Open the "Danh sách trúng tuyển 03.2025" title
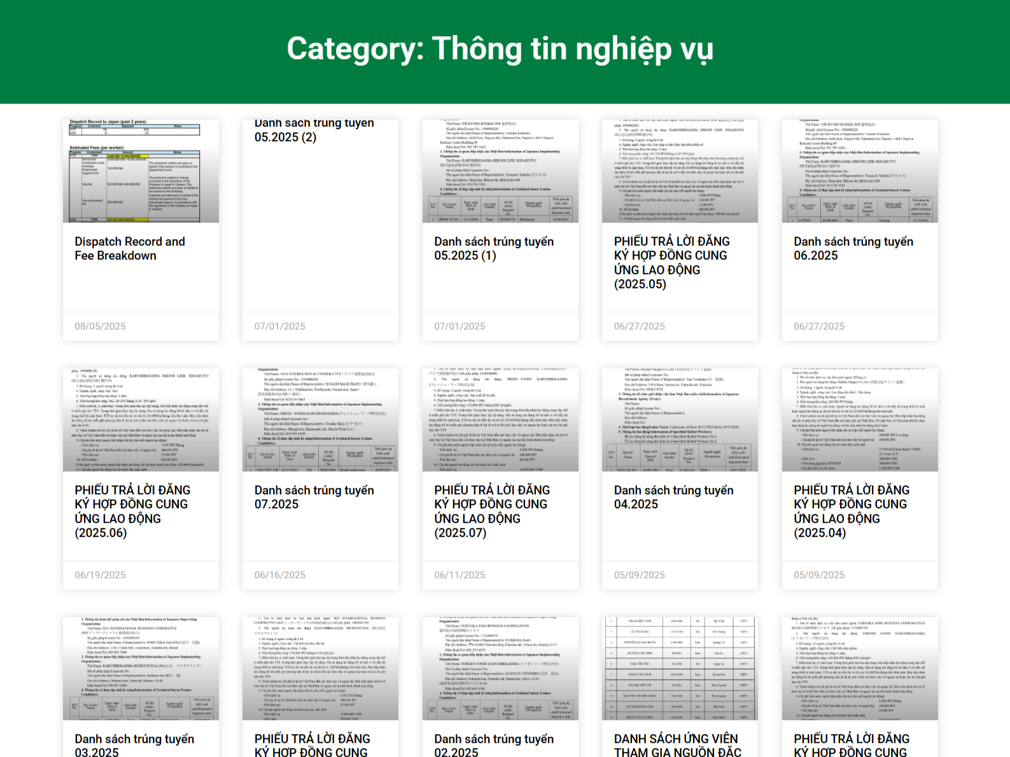The height and width of the screenshot is (757, 1010). click(x=134, y=746)
